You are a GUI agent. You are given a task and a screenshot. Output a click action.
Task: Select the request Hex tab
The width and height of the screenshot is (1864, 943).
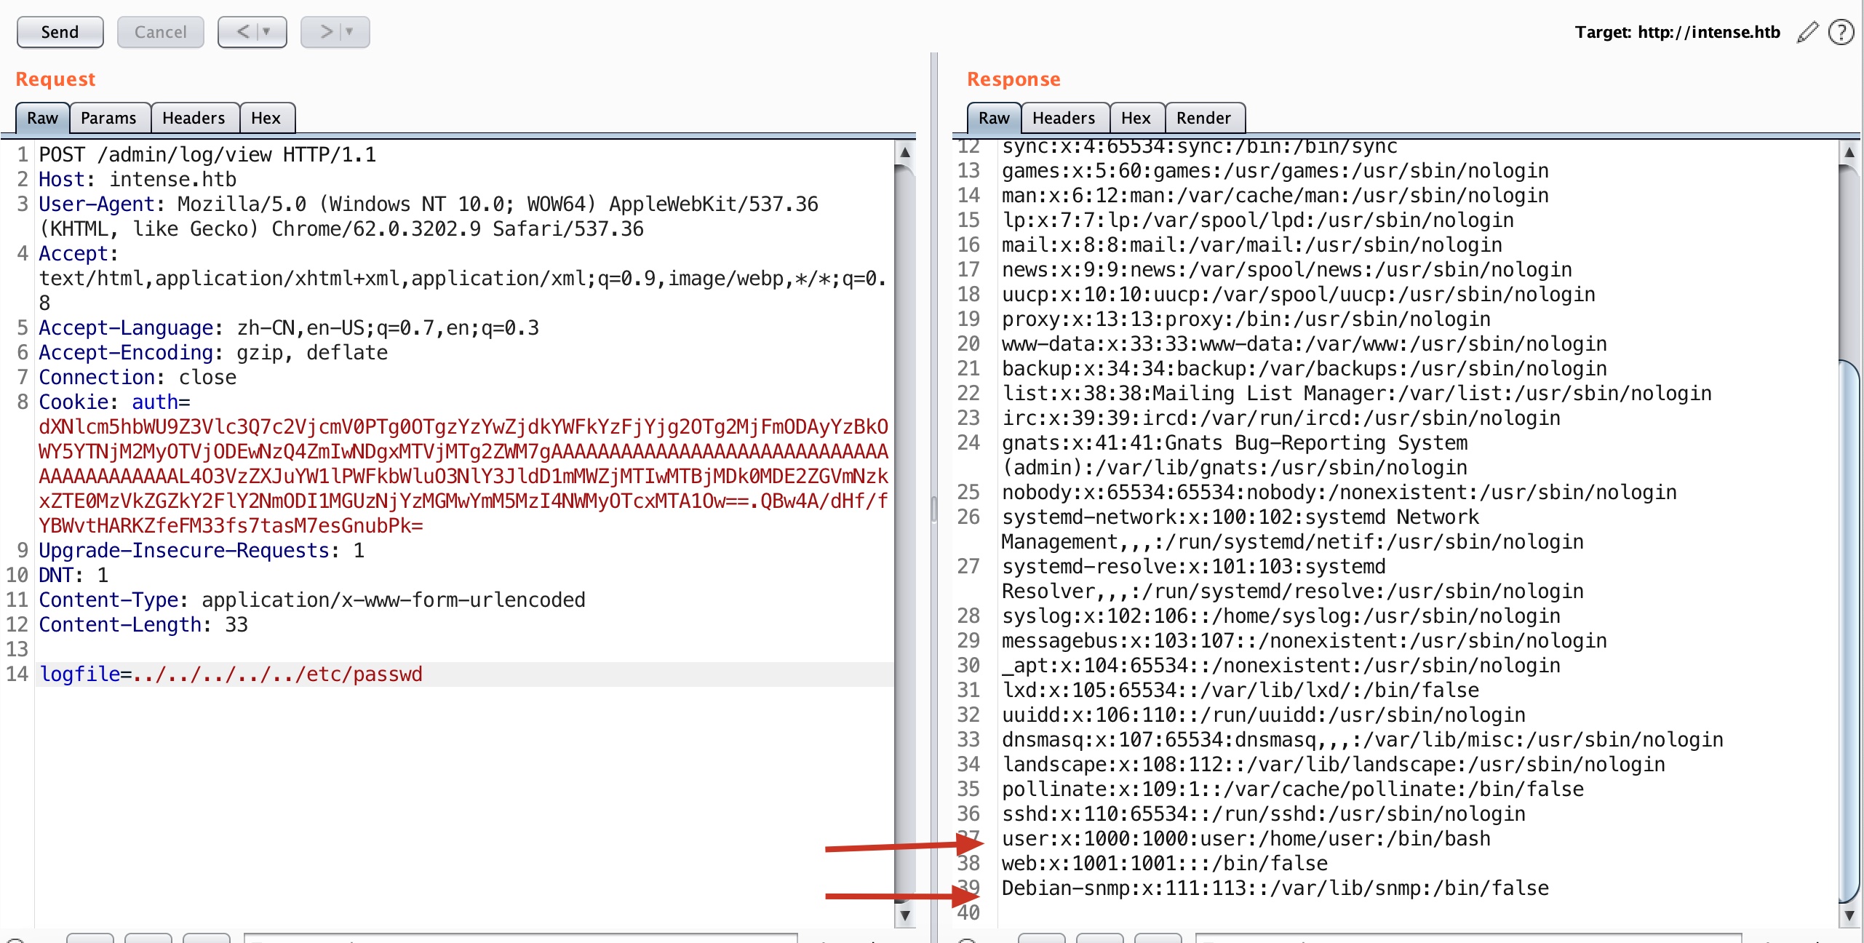click(266, 118)
